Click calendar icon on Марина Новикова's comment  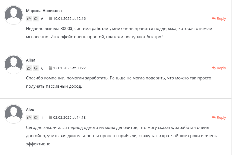coord(50,19)
